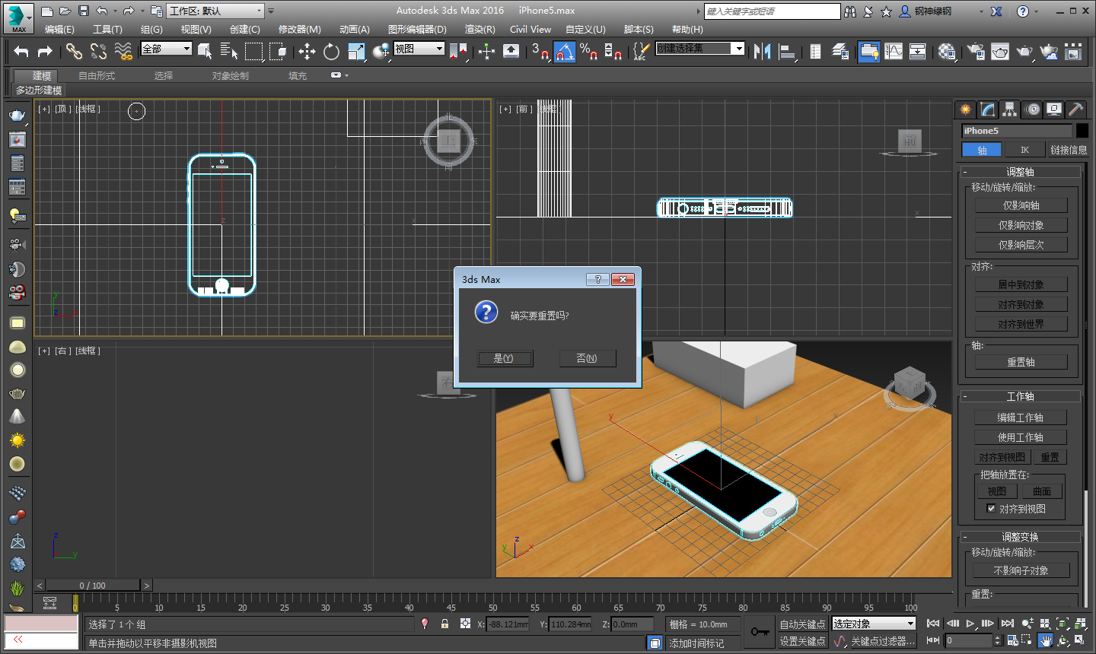
Task: Toggle Angle Snap in main toolbar
Action: 564,51
